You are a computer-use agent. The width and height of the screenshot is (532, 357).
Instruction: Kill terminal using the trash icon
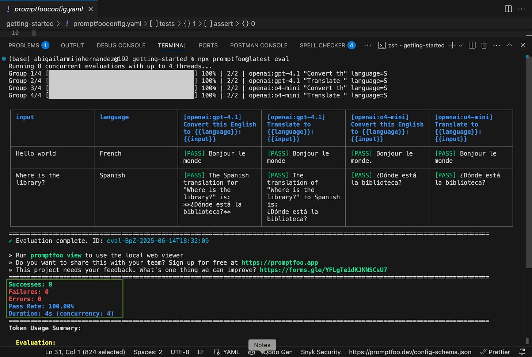[484, 45]
